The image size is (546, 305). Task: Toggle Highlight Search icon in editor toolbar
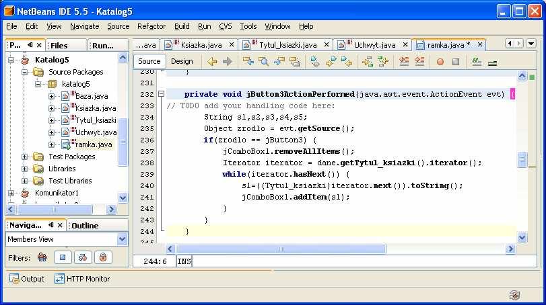(295, 62)
